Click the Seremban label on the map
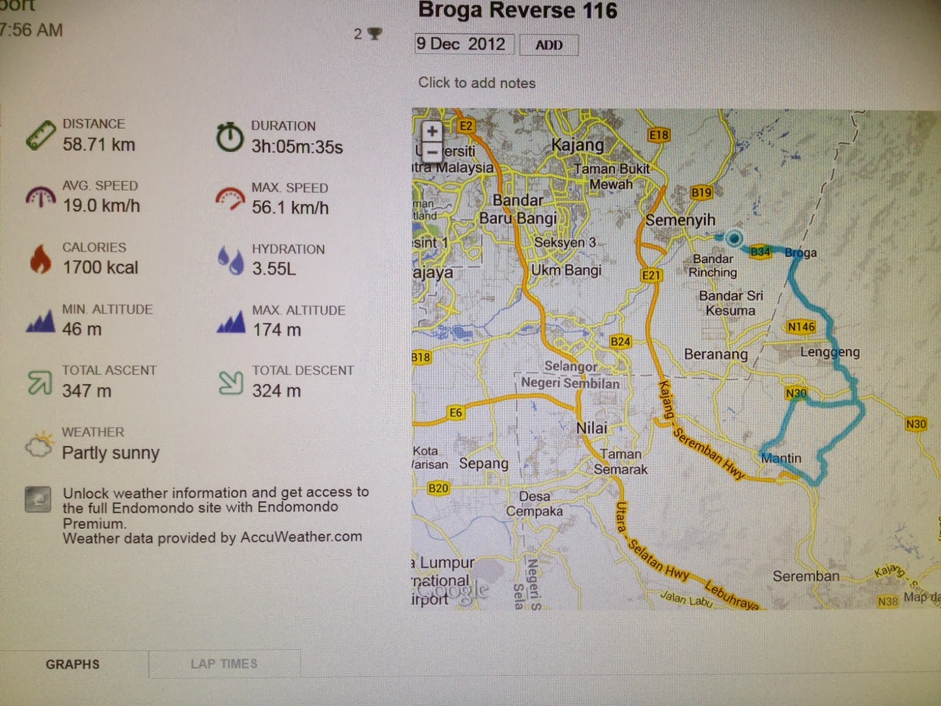 click(x=806, y=576)
